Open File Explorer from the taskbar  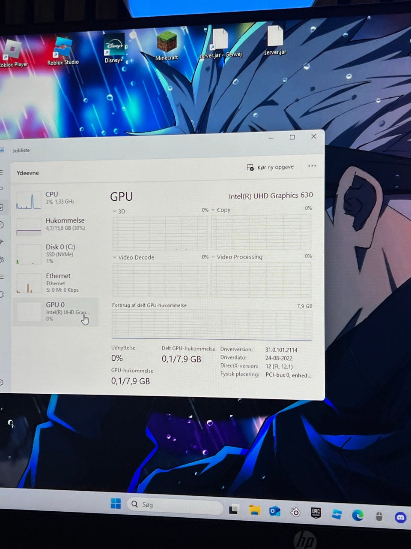click(x=255, y=510)
